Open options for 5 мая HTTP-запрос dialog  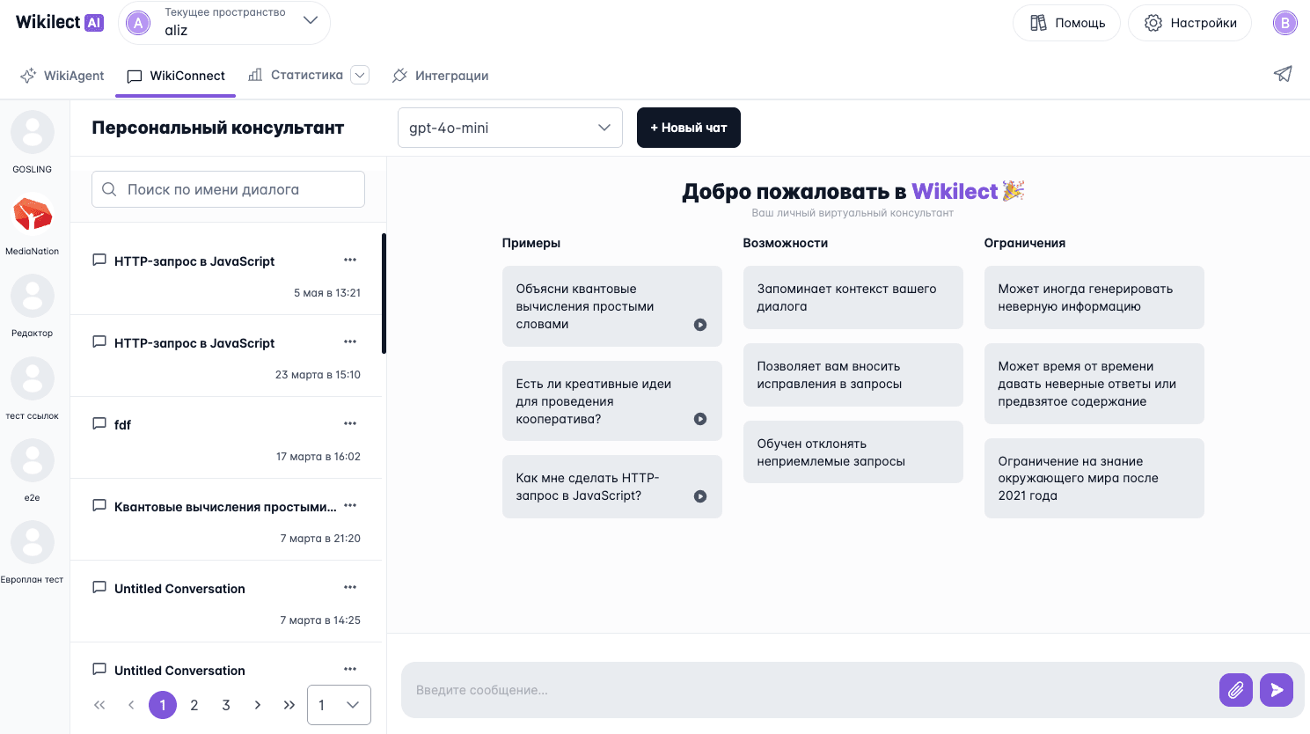[x=350, y=260]
